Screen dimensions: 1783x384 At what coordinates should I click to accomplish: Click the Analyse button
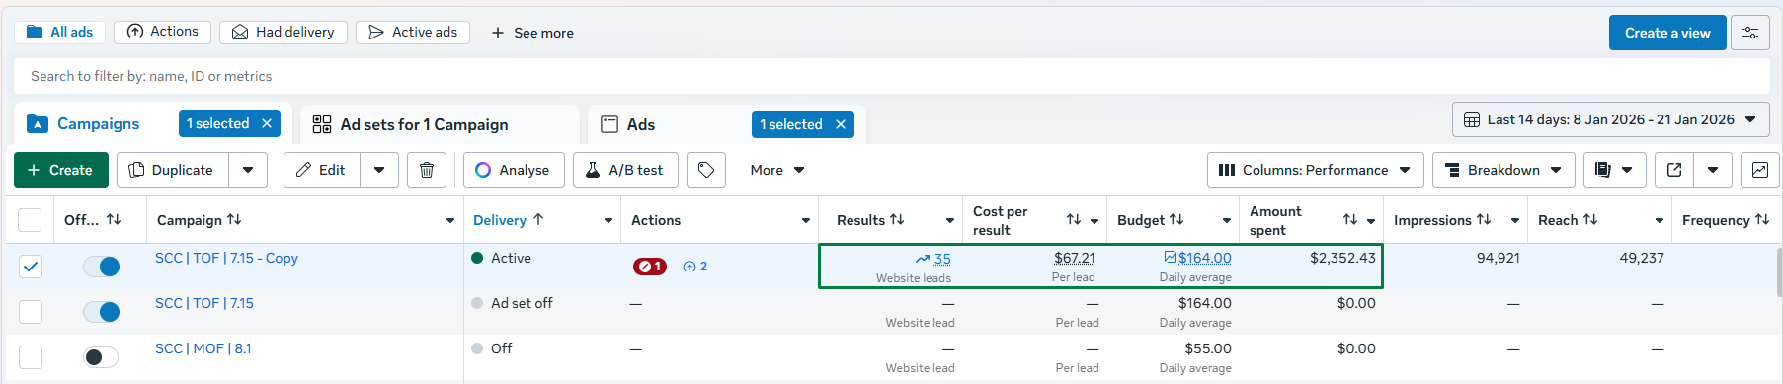click(x=514, y=170)
